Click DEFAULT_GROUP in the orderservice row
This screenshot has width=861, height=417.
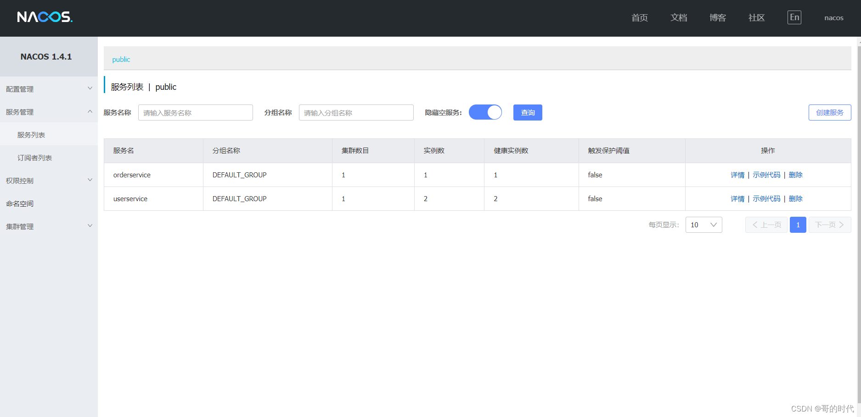coord(240,175)
